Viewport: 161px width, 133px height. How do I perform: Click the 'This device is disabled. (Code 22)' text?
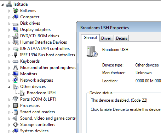tap(119, 100)
